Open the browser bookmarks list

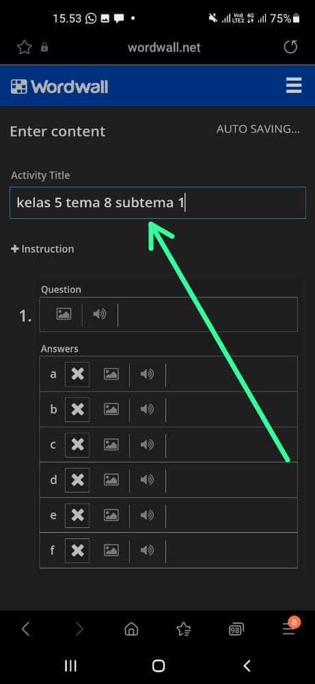coord(183,629)
